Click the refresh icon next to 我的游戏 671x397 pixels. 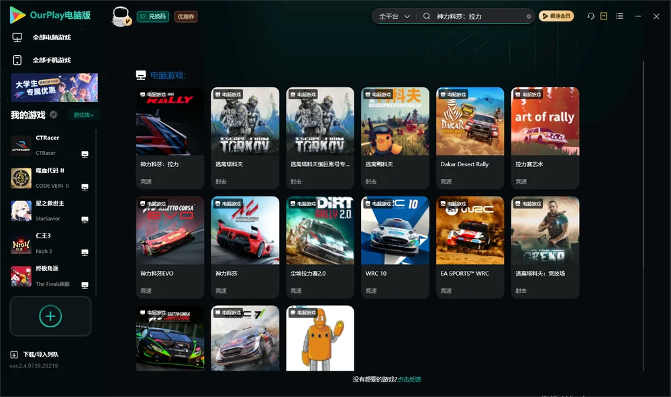pyautogui.click(x=54, y=115)
